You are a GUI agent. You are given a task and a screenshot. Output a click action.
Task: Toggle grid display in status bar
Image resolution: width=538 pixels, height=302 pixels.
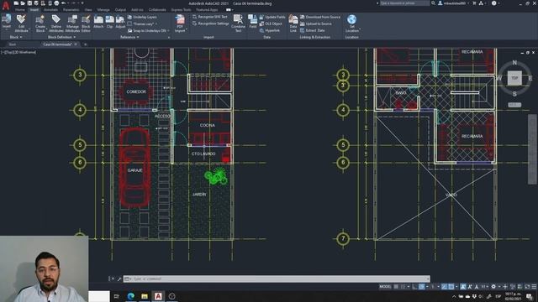pos(396,287)
